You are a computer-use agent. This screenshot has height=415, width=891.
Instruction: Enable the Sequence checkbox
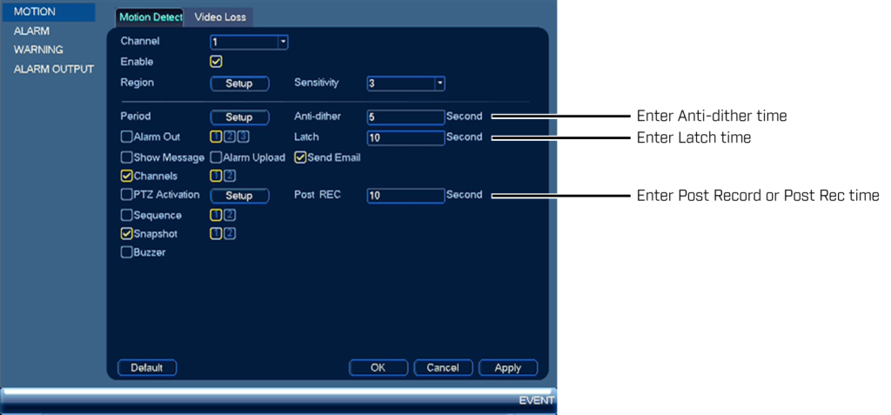click(127, 216)
